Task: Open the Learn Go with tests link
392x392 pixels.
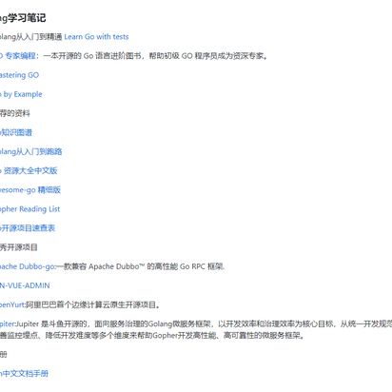Action: 96,37
